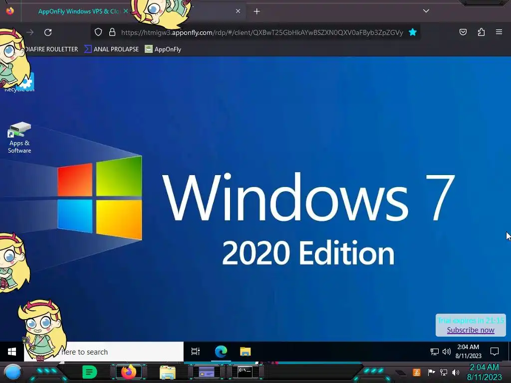Image resolution: width=511 pixels, height=383 pixels.
Task: Click the host network tray icon
Action: (x=444, y=372)
